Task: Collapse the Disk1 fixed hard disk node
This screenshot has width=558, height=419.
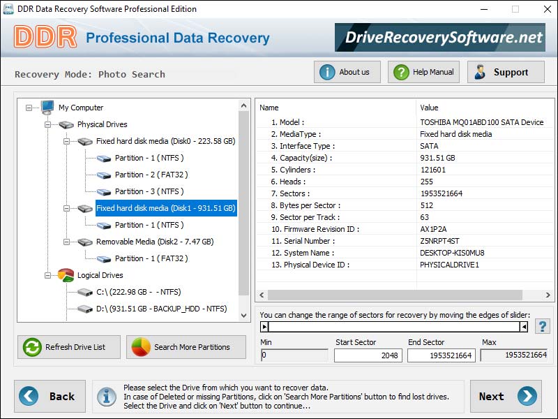Action: (x=66, y=208)
